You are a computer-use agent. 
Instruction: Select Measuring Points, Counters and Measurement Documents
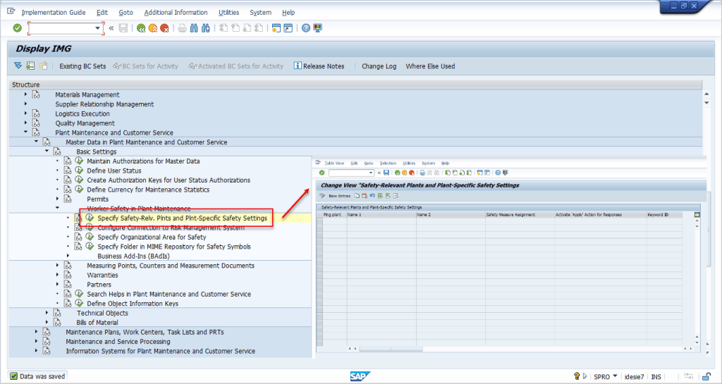171,266
